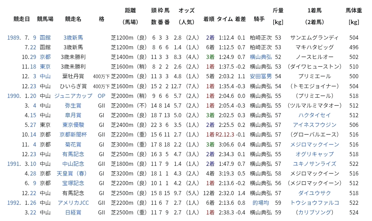This screenshot has height=221, width=372.
Task: Open the 1989 year link
Action: 13,38
